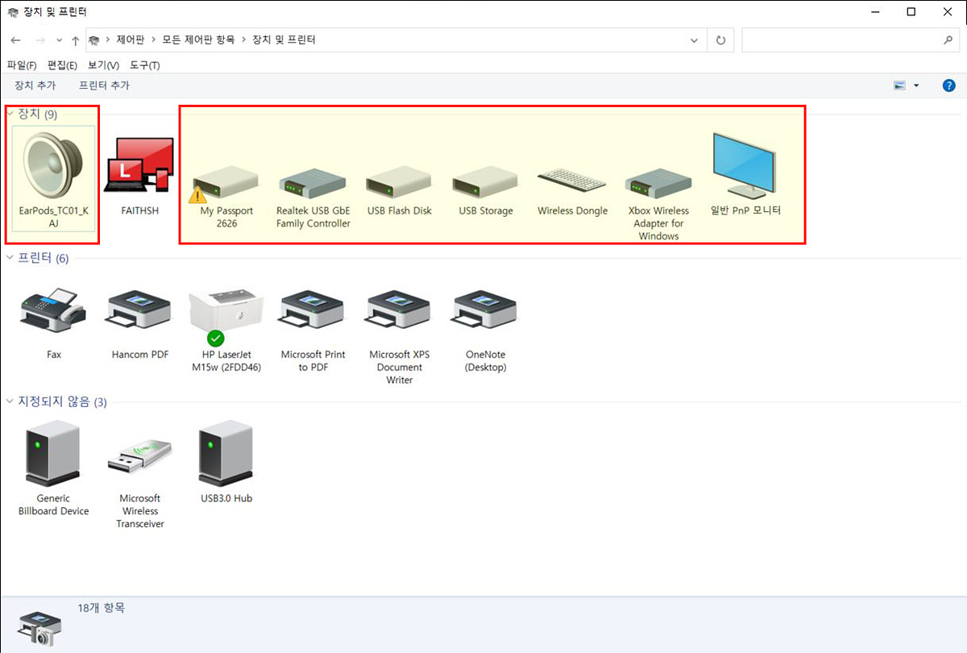The height and width of the screenshot is (653, 967).
Task: Select the 일반 PnP 모니터 monitor icon
Action: (x=745, y=165)
